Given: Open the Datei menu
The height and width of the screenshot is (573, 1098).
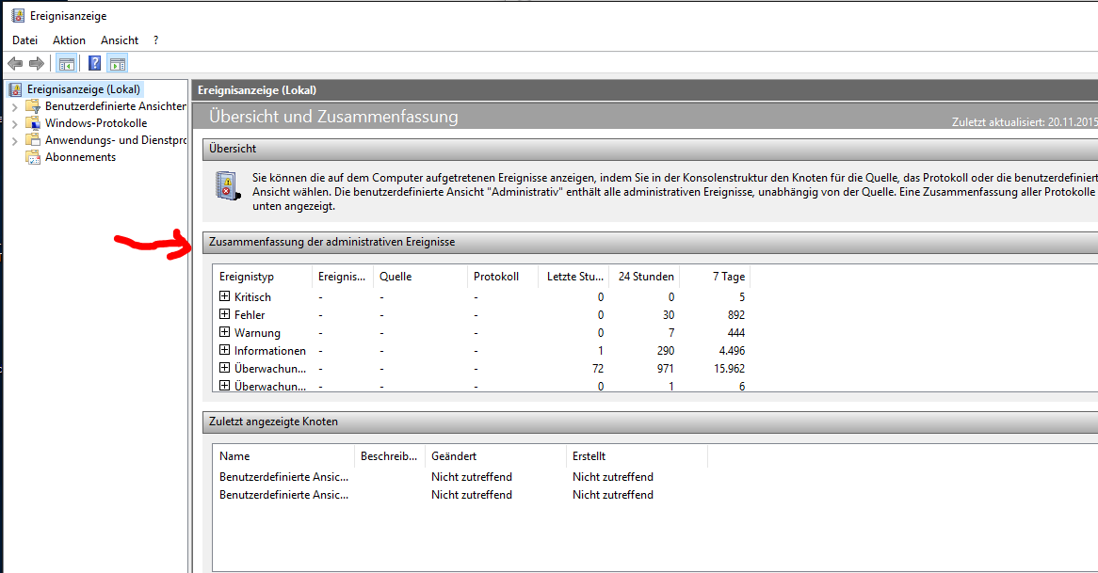Looking at the screenshot, I should (x=24, y=40).
